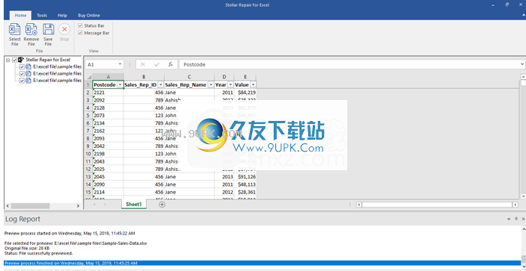Select column E header
This screenshot has height=271, width=526.
tap(245, 77)
